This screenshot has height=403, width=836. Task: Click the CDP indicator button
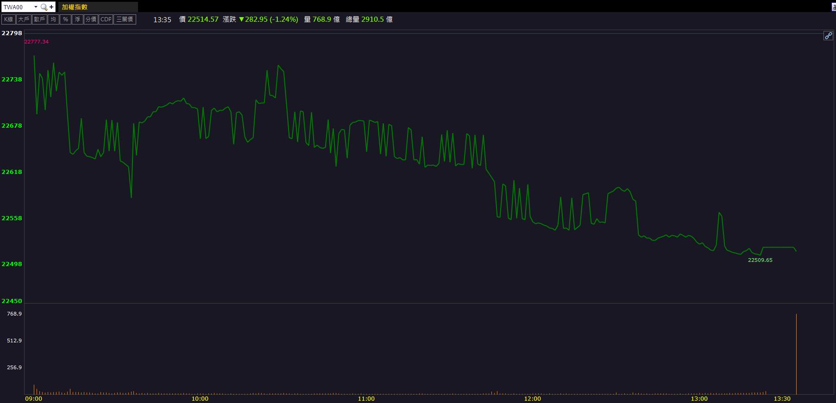tap(106, 19)
